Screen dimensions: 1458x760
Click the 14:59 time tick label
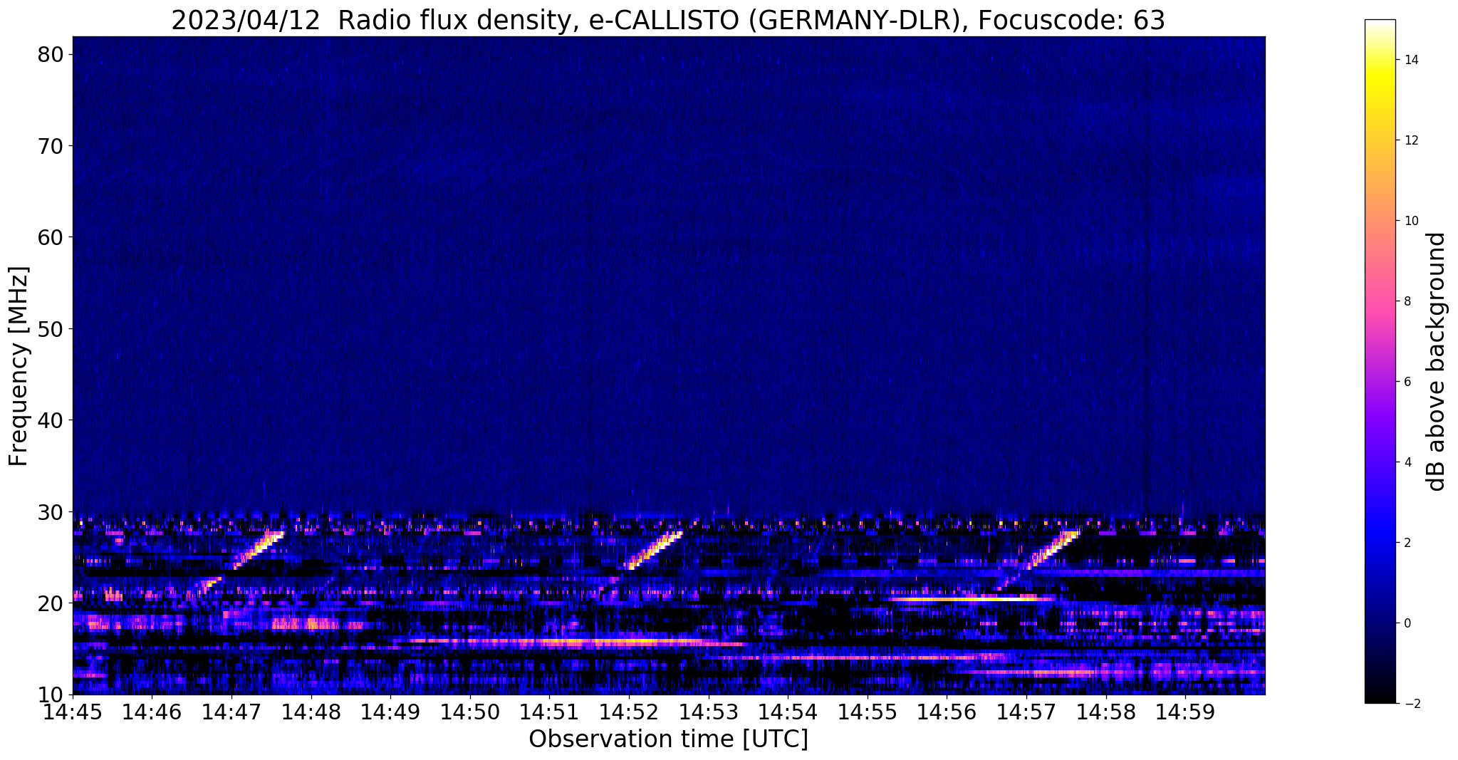(x=1185, y=712)
